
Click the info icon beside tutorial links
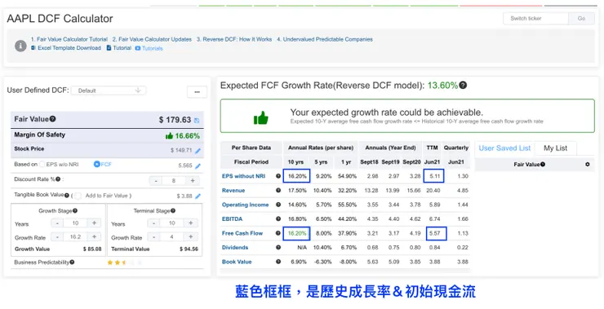[20, 46]
